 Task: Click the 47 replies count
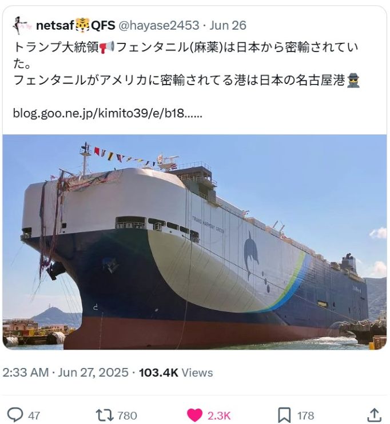click(x=34, y=415)
